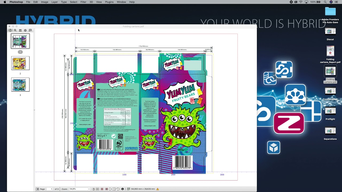The height and width of the screenshot is (192, 342).
Task: Click the Siri icon
Action: 331,2
